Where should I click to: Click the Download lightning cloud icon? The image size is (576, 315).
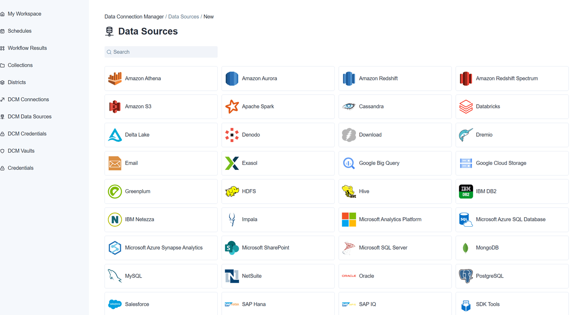349,135
